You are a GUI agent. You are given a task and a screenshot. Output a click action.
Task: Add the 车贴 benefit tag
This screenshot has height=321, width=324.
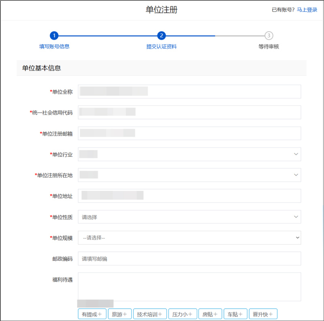(234, 314)
